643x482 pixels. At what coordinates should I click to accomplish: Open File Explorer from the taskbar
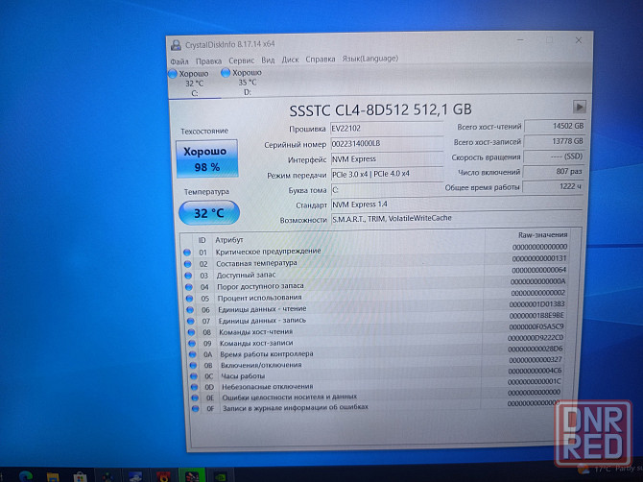(53, 477)
